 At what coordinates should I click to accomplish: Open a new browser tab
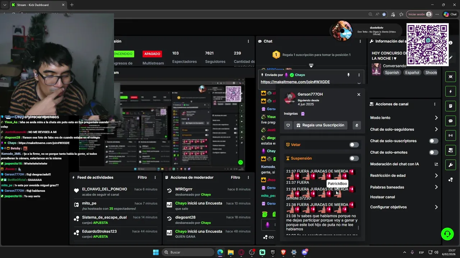tap(72, 5)
